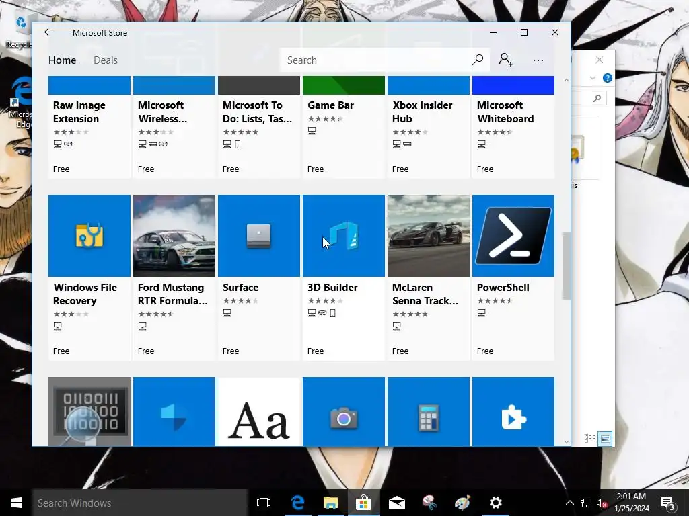The image size is (689, 516).
Task: Open the binary magnifier app tile
Action: (x=89, y=412)
